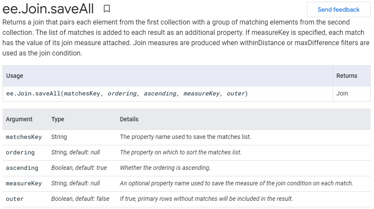Click the usage code ee.Join.saveAll(matchesKey...)
This screenshot has width=374, height=209.
[x=127, y=93]
